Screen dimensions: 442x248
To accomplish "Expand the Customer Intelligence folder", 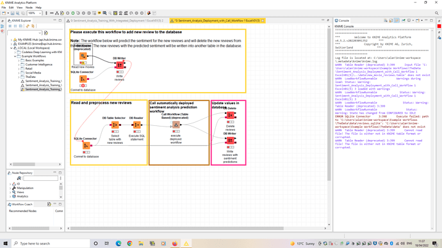I will click(19, 65).
